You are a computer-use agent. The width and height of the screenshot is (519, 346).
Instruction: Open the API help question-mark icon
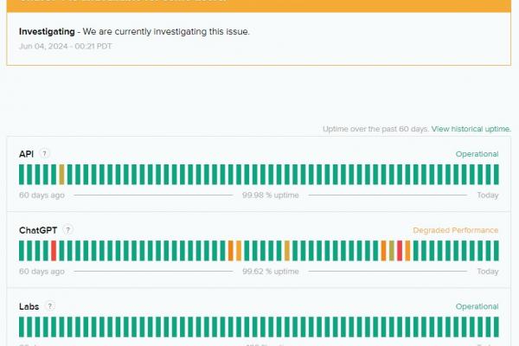(44, 154)
